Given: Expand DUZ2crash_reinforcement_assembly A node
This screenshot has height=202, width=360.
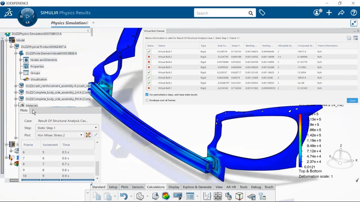Looking at the screenshot, I should coord(16,86).
